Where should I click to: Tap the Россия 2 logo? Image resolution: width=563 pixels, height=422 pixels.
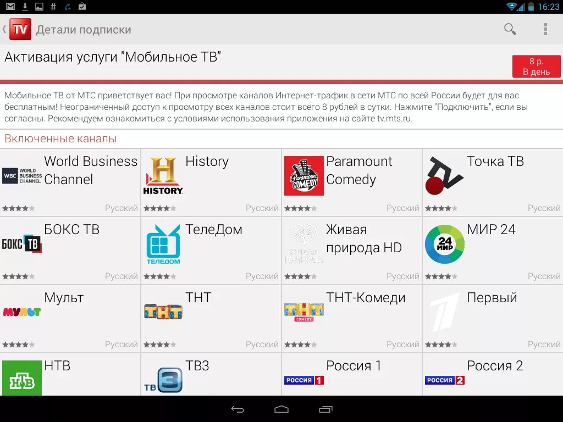(x=444, y=380)
